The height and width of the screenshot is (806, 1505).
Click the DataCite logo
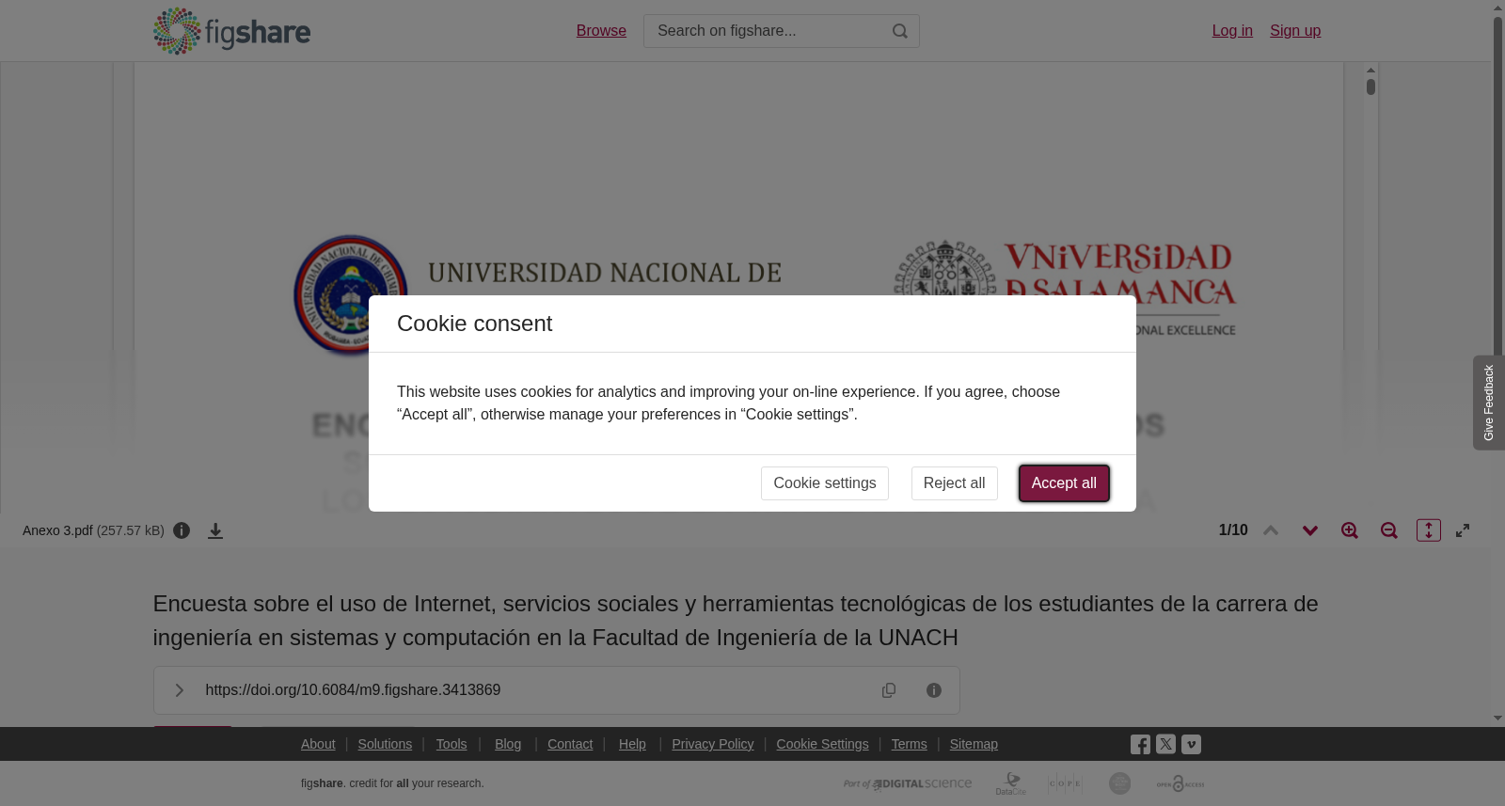click(1011, 783)
